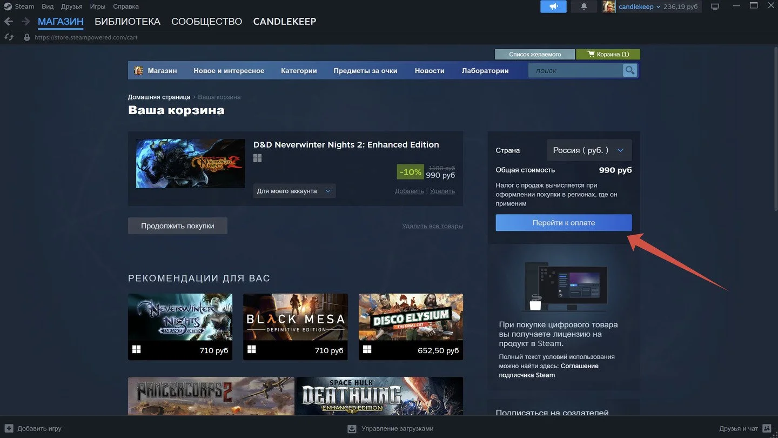Click the Windows icon on Black Mesa card
Image resolution: width=778 pixels, height=438 pixels.
[252, 350]
